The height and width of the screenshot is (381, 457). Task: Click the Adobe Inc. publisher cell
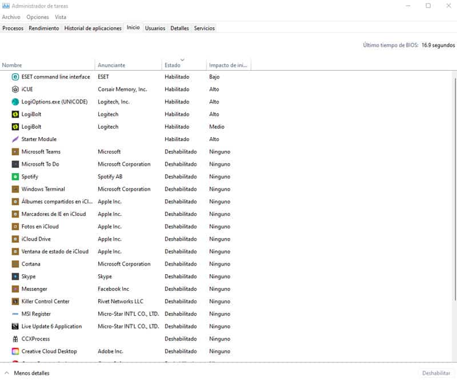pyautogui.click(x=110, y=351)
